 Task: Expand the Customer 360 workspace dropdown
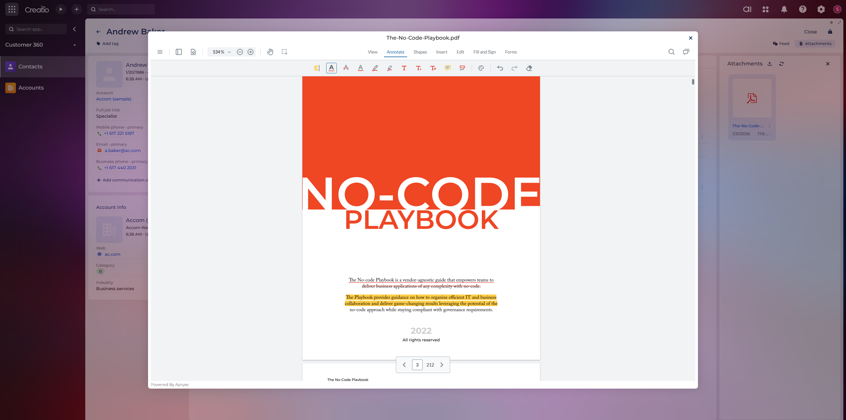(75, 45)
